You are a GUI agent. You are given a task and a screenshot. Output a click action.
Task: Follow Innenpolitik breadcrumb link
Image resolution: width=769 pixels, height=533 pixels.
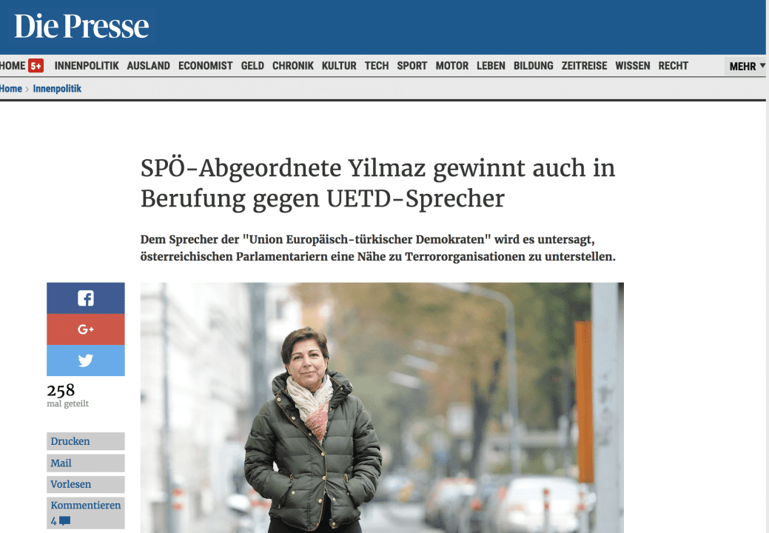click(x=57, y=89)
